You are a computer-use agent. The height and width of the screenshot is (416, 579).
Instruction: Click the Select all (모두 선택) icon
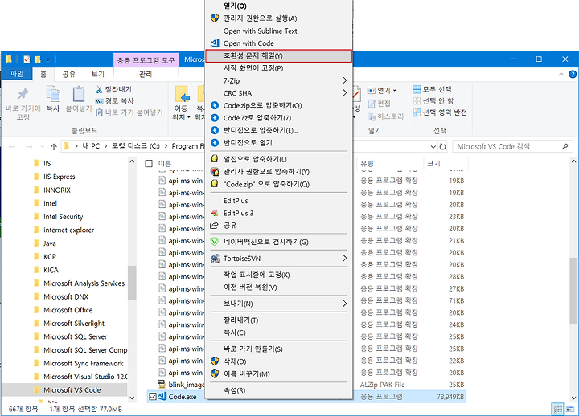coord(417,89)
